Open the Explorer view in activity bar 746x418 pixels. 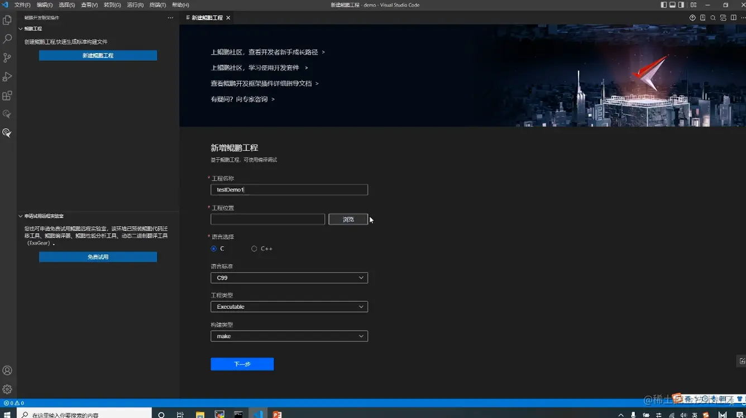pyautogui.click(x=7, y=20)
